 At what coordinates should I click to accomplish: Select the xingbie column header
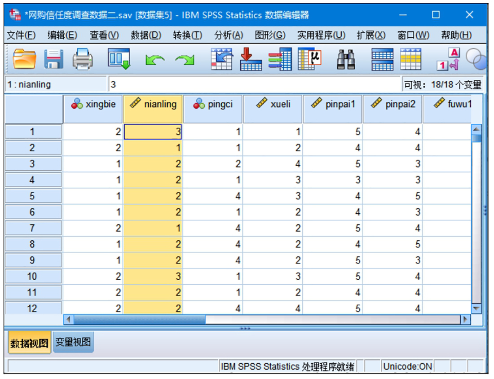(x=93, y=105)
